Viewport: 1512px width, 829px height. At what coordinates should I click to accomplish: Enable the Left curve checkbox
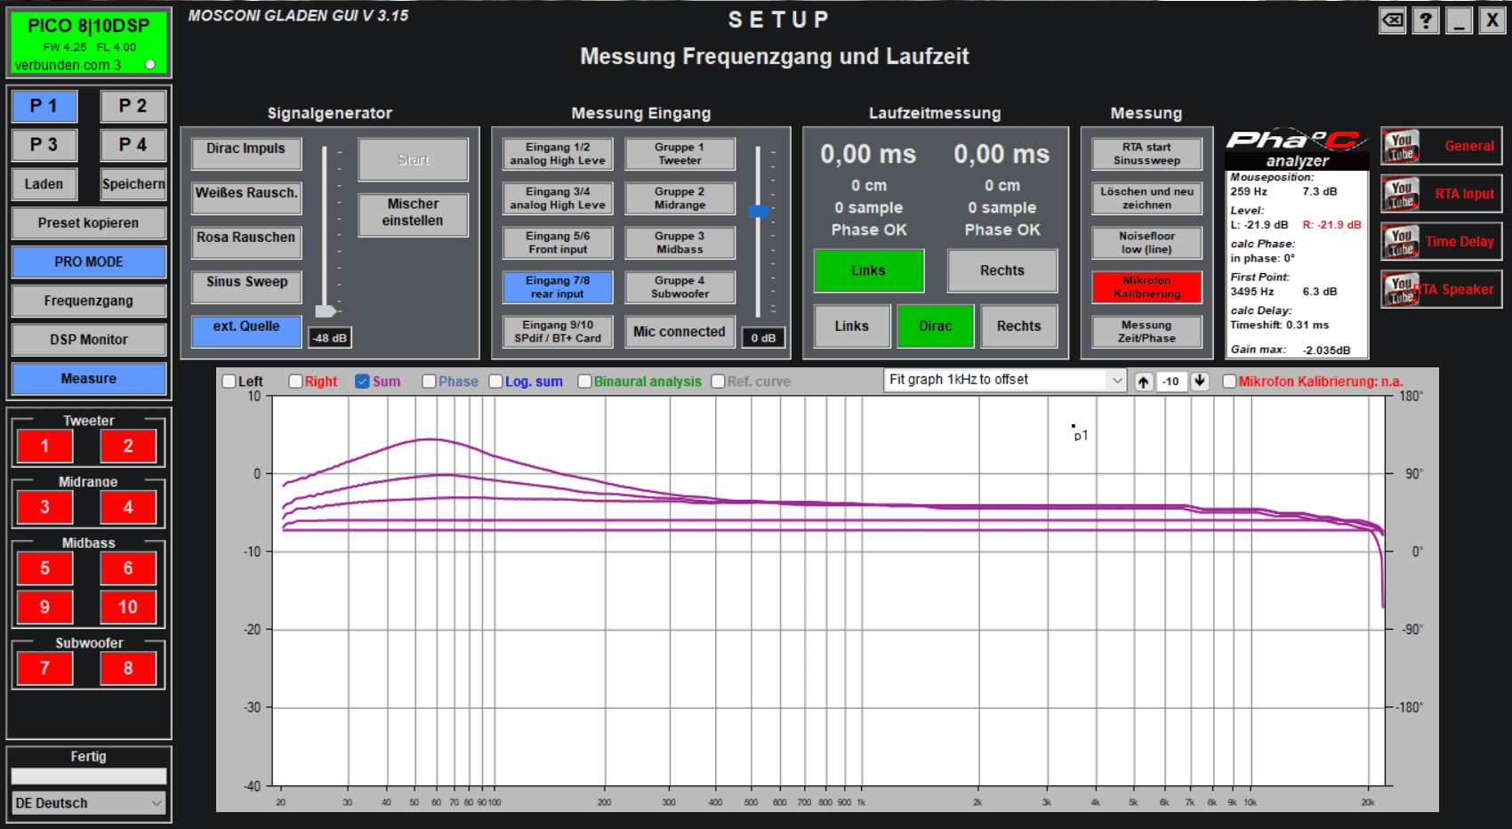[x=229, y=382]
